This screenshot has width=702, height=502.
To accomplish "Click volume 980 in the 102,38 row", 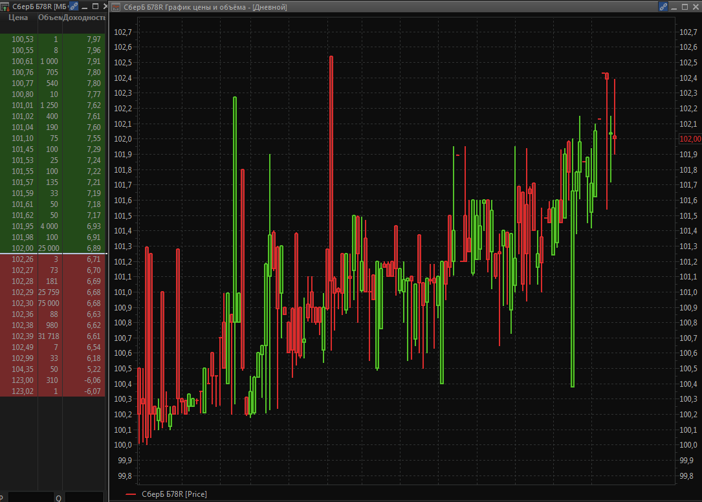I will [x=52, y=325].
